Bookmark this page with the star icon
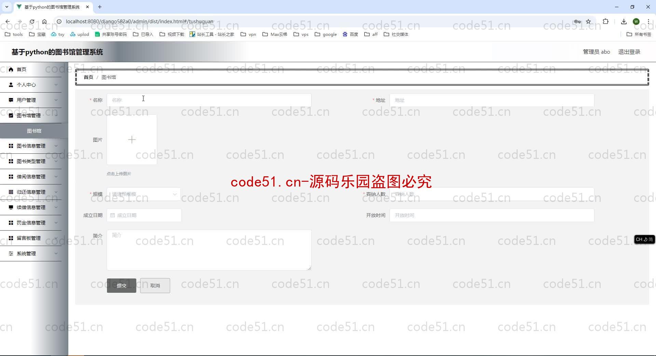The width and height of the screenshot is (656, 356). pos(588,22)
